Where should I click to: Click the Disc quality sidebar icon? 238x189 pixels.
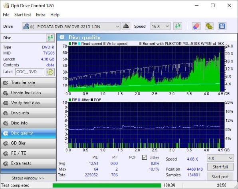(x=6, y=133)
